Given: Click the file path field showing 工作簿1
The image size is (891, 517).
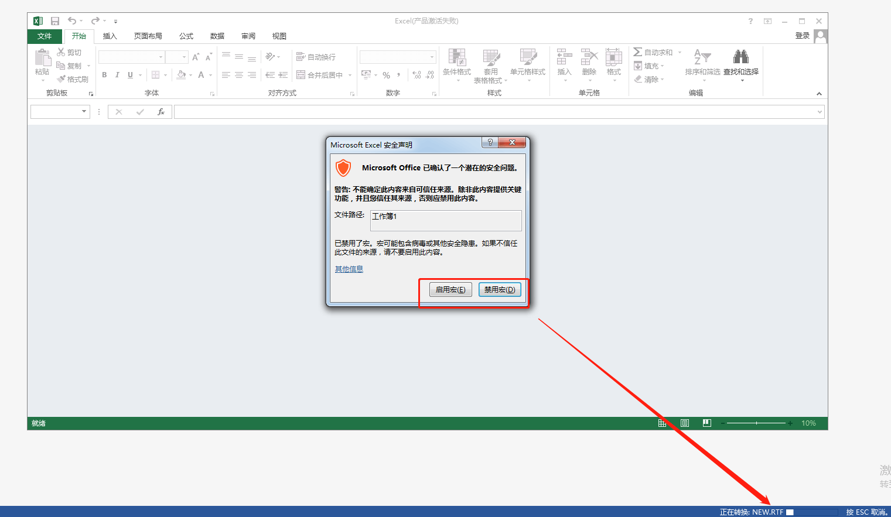Looking at the screenshot, I should tap(446, 221).
